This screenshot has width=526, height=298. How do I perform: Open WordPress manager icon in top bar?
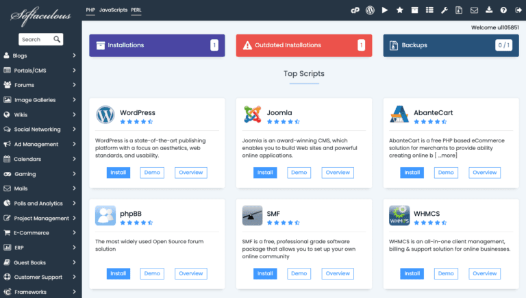[x=370, y=10]
